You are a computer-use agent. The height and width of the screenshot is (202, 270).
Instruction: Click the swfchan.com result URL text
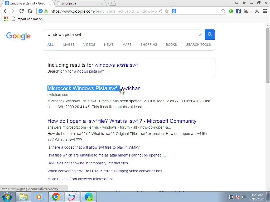62,95
